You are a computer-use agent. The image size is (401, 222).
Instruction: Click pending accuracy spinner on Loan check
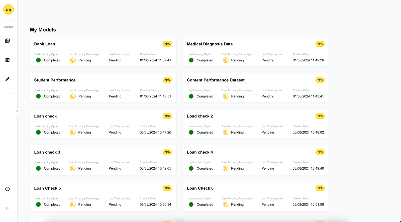pos(73,132)
